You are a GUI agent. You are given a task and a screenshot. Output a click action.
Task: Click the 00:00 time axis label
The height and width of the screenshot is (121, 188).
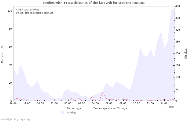[68, 104]
